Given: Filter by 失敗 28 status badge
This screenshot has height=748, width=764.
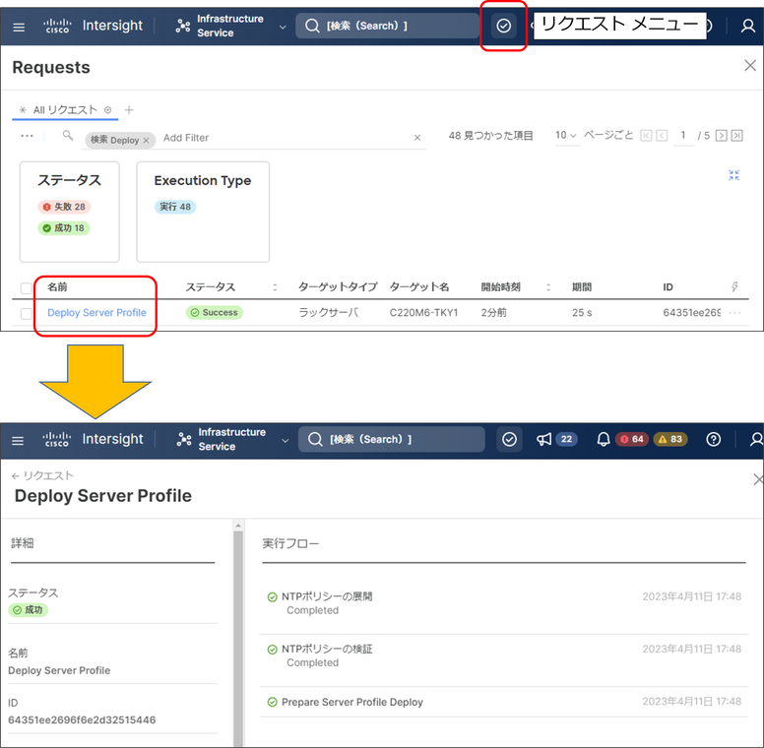Looking at the screenshot, I should tap(64, 207).
